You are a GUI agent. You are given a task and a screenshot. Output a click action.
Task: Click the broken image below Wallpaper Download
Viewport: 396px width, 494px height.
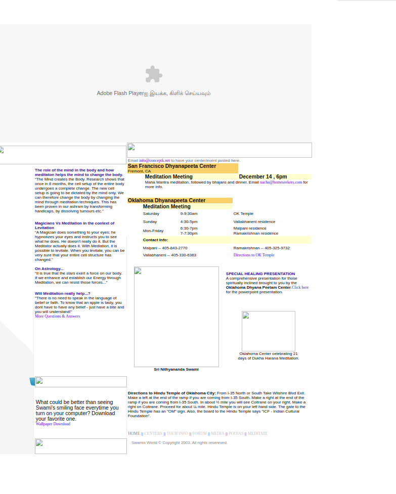tap(80, 446)
